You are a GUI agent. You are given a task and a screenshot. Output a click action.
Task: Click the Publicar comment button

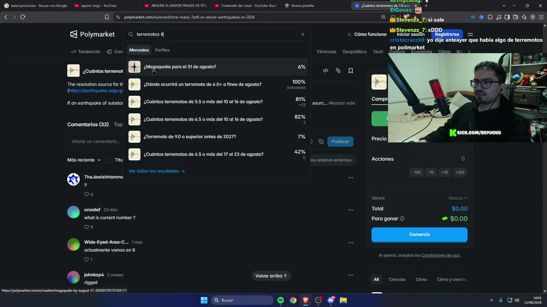[x=341, y=142]
